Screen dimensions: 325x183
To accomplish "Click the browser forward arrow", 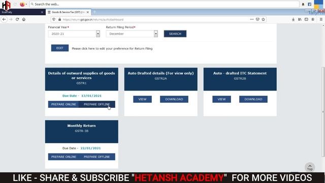I will [x=11, y=19].
